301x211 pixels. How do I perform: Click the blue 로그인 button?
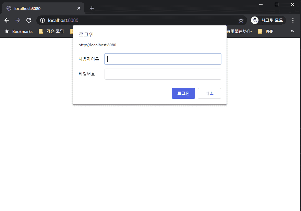point(183,93)
